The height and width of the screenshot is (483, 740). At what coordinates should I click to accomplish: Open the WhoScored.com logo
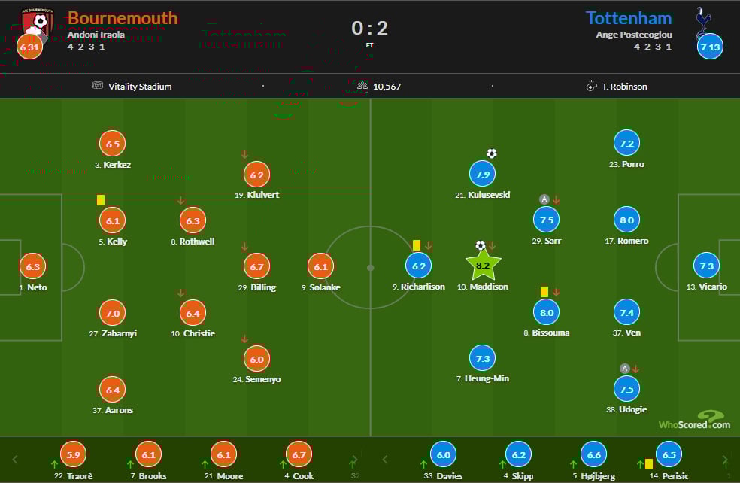(x=694, y=421)
